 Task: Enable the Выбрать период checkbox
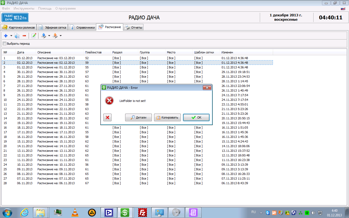(4, 43)
